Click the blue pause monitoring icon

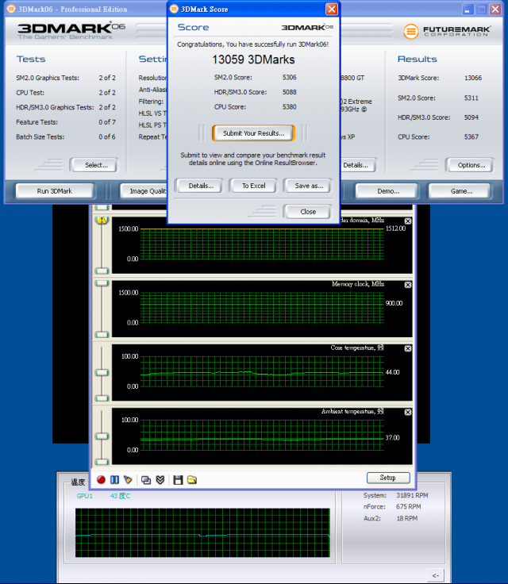(114, 480)
